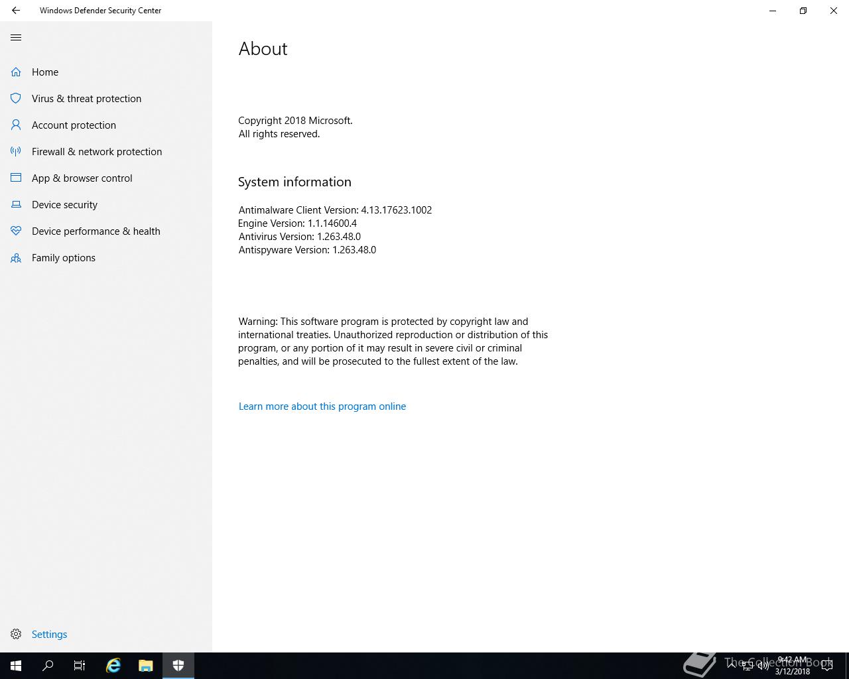Viewport: 849px width, 679px height.
Task: Follow Learn more about this program online
Action: pos(322,406)
